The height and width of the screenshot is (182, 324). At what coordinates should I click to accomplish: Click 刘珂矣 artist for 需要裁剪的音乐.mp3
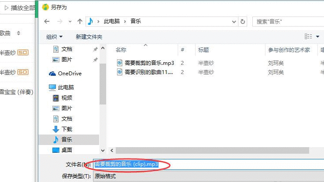[x=276, y=63]
